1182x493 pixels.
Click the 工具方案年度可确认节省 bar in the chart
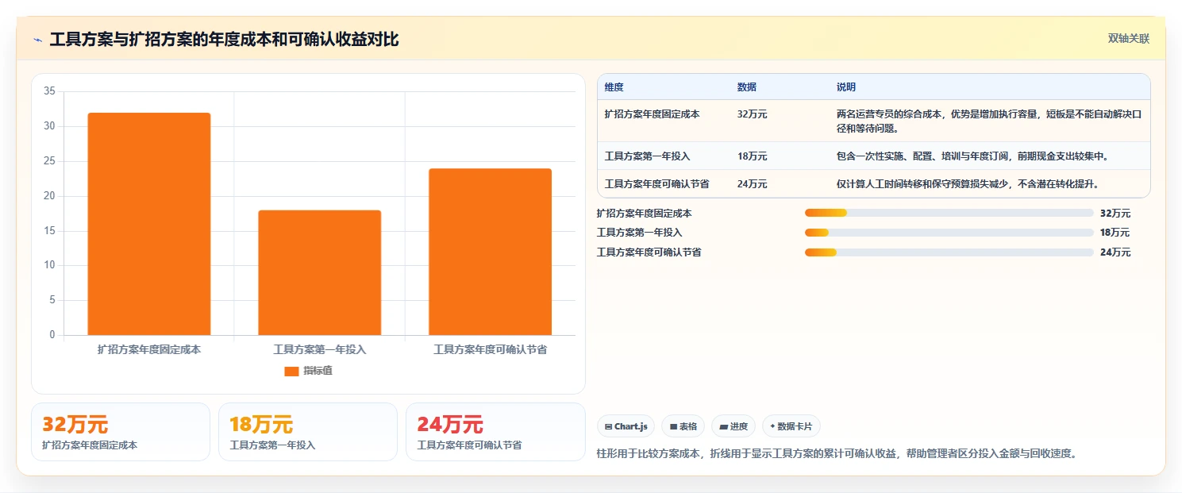490,252
